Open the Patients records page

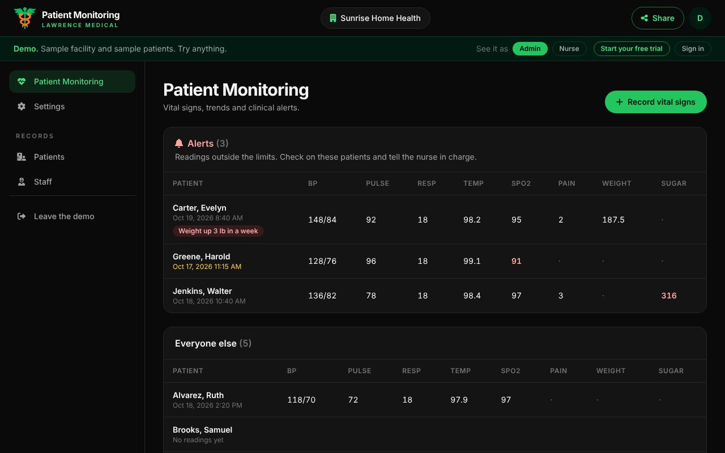[x=72, y=157]
